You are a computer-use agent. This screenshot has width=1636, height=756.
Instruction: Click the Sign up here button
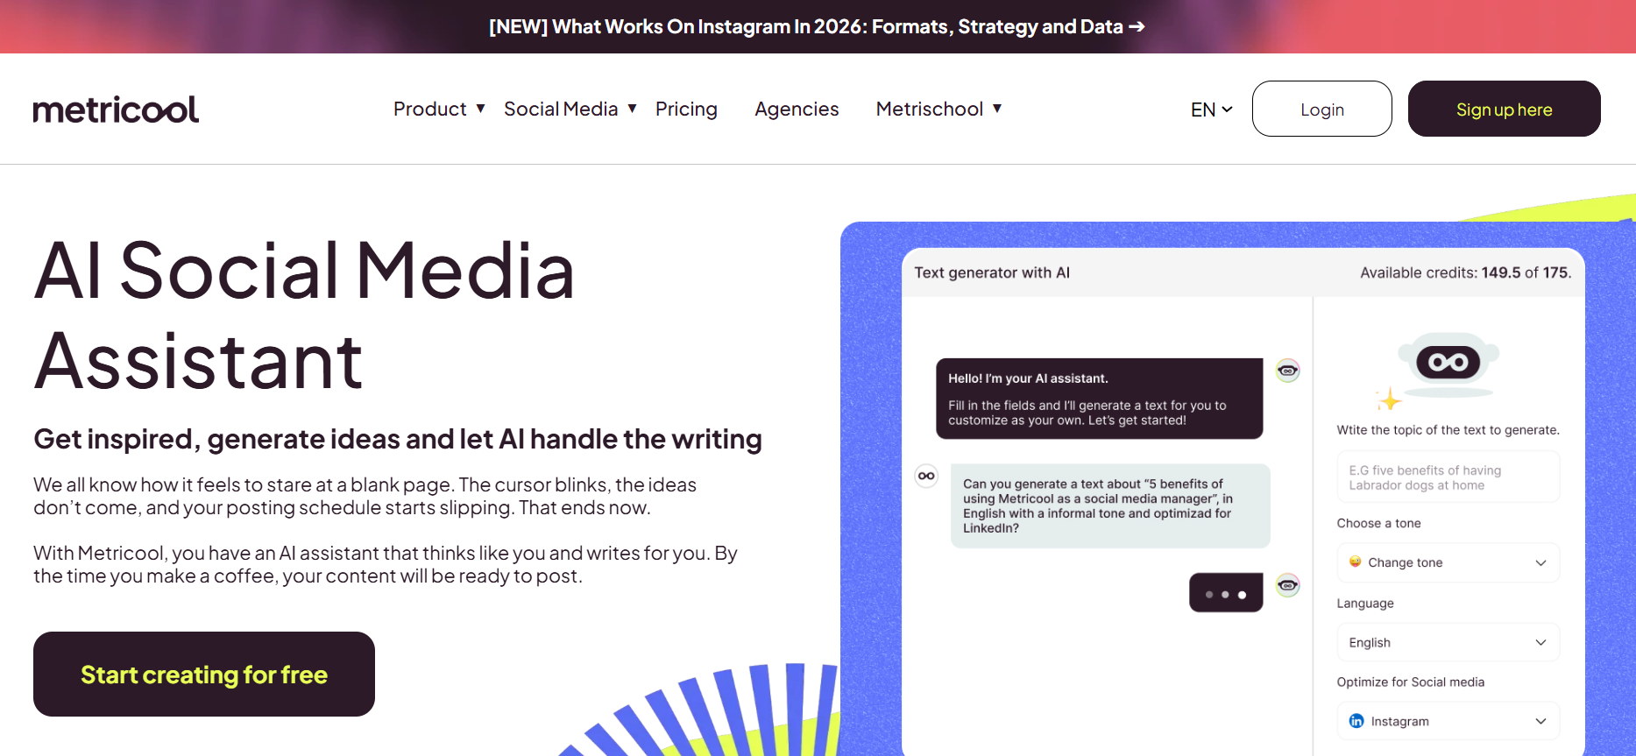click(1504, 109)
